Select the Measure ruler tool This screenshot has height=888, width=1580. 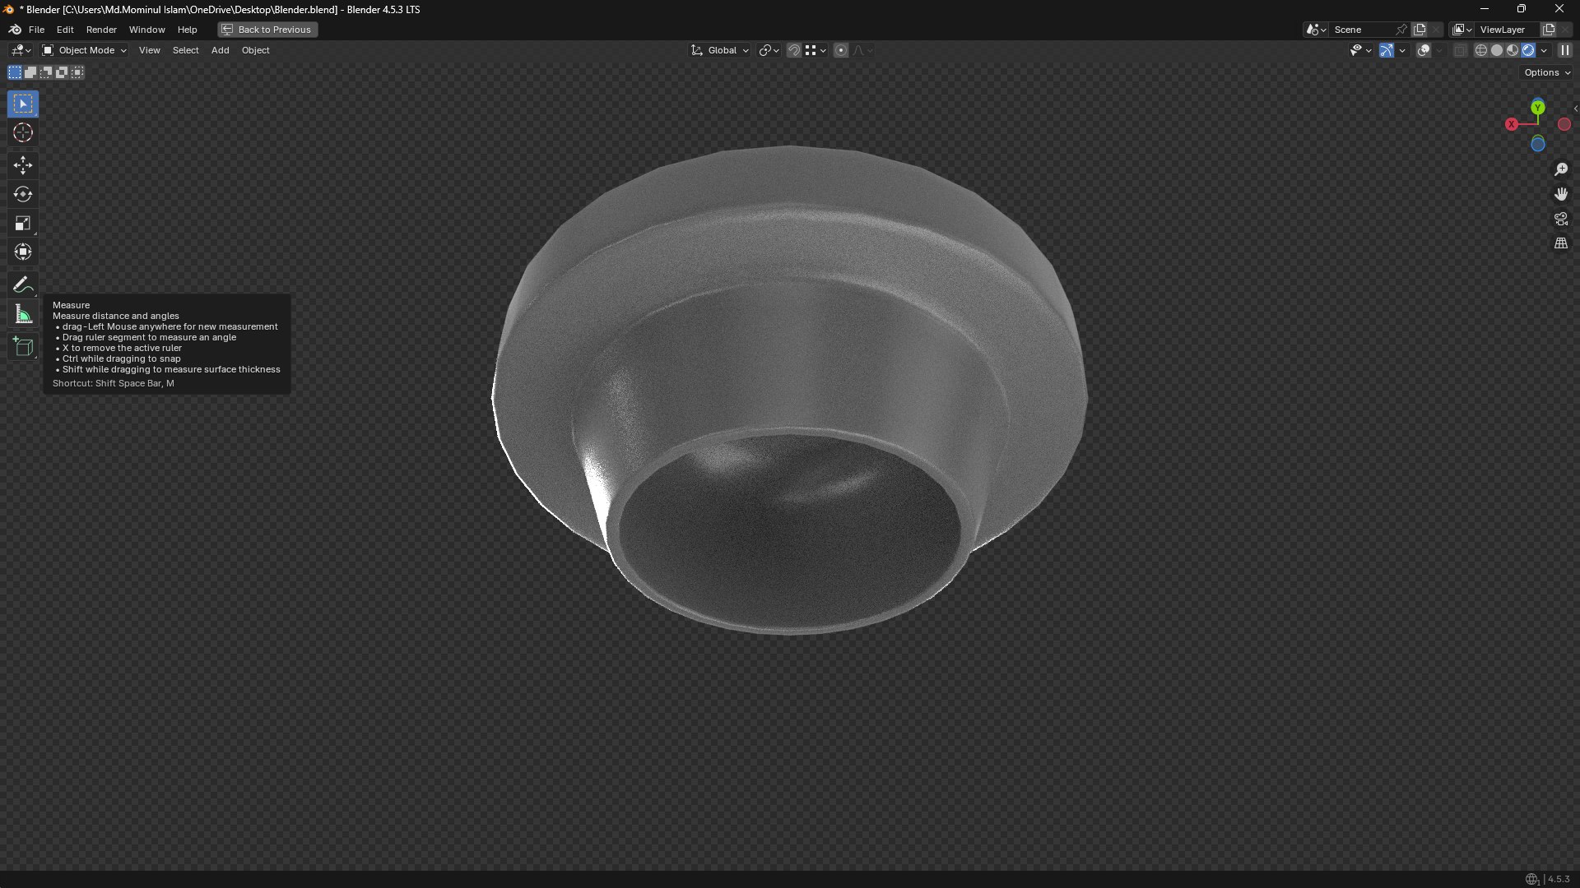(x=23, y=315)
